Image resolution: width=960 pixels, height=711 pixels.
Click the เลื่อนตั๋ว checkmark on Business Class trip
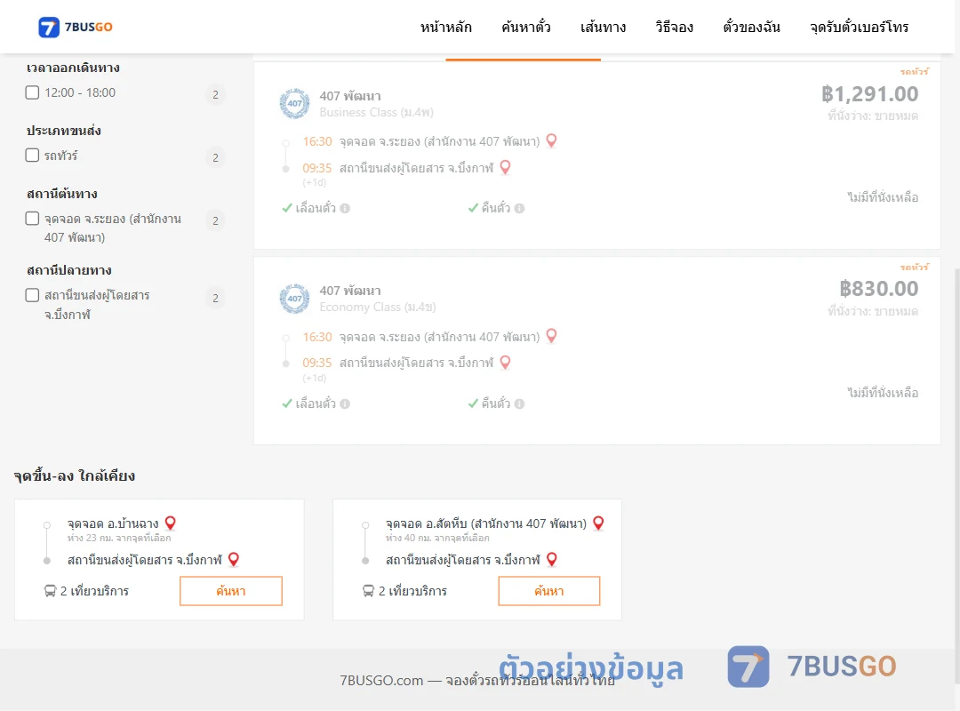(287, 208)
